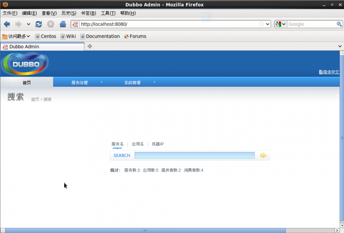Click inside the SEARCH input field
Image resolution: width=344 pixels, height=233 pixels.
tap(194, 155)
